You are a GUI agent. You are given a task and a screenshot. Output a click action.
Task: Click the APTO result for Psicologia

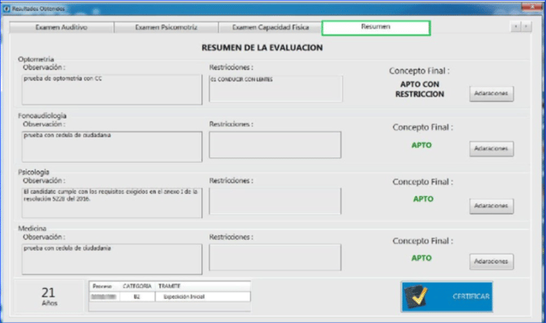pos(423,199)
